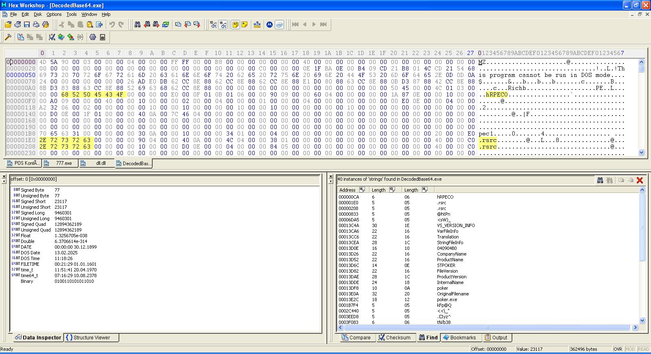Switch to Intel byte order

(279, 24)
